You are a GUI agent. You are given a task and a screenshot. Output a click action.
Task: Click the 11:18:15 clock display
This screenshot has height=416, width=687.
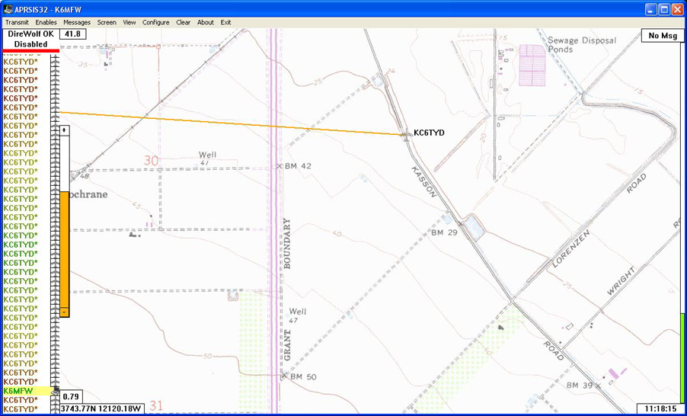[659, 409]
